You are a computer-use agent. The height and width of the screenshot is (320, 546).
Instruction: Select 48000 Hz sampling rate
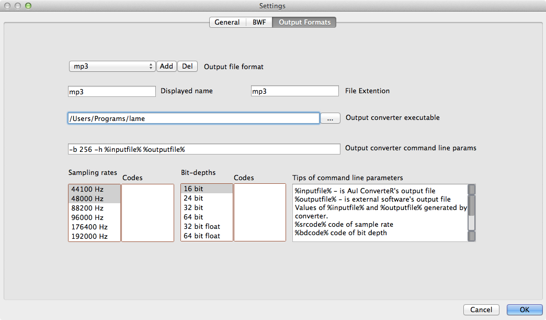click(x=94, y=198)
